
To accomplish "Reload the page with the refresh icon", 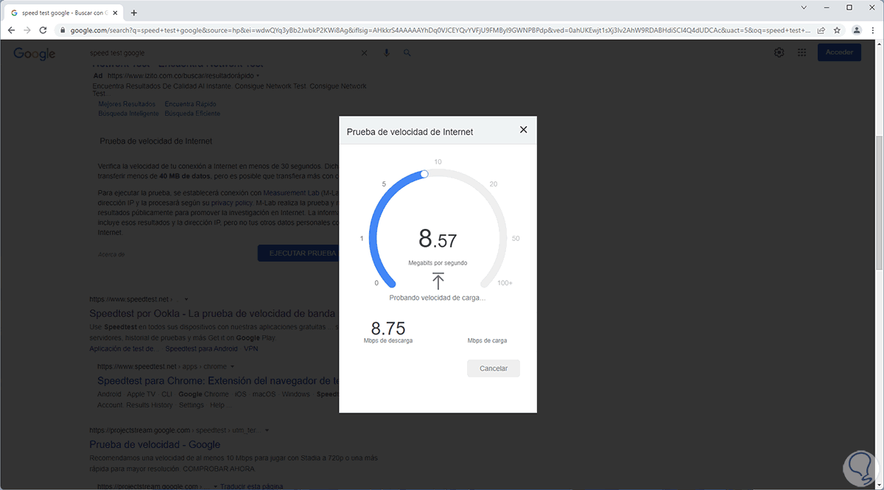I will tap(43, 30).
